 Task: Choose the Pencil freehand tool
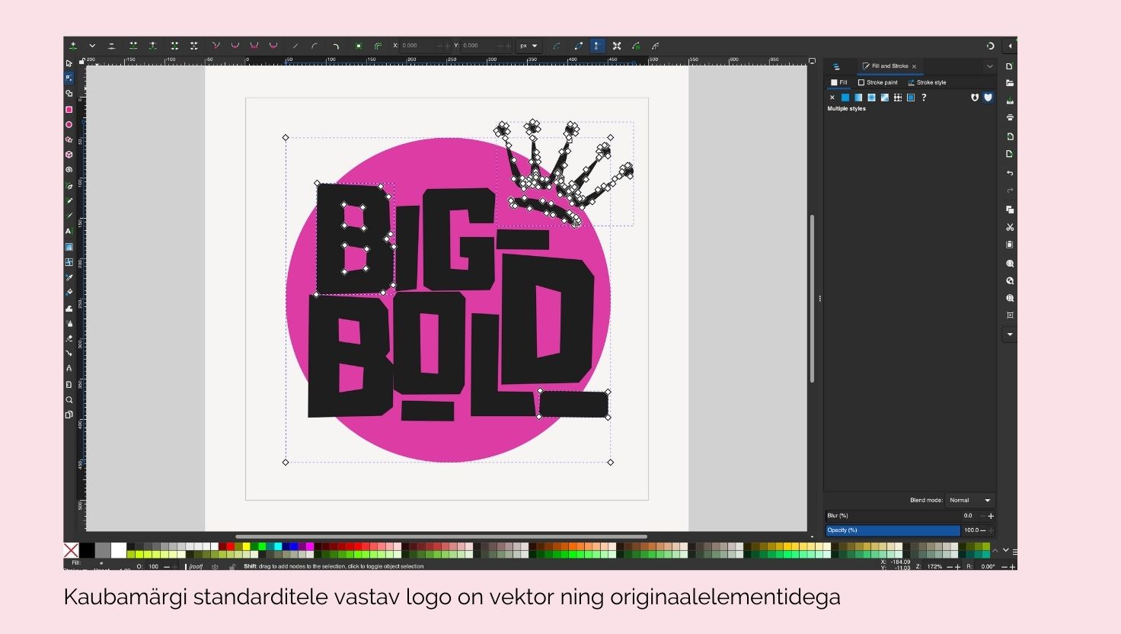[69, 200]
